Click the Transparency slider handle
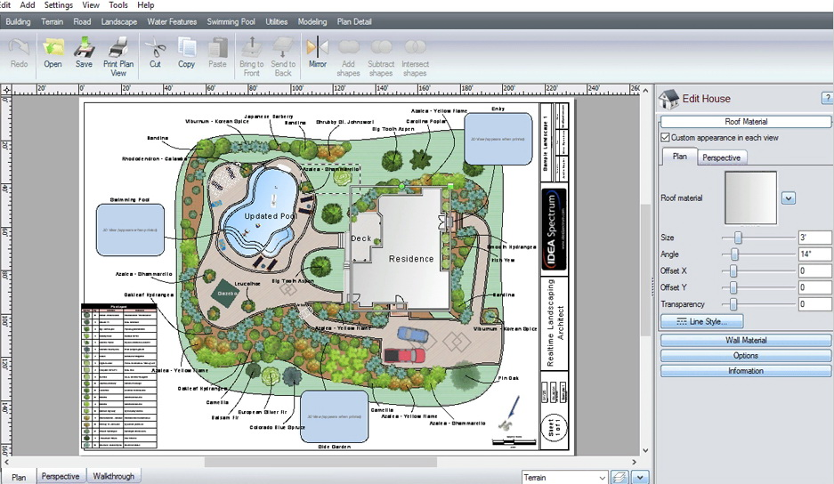The height and width of the screenshot is (484, 834). click(x=733, y=304)
